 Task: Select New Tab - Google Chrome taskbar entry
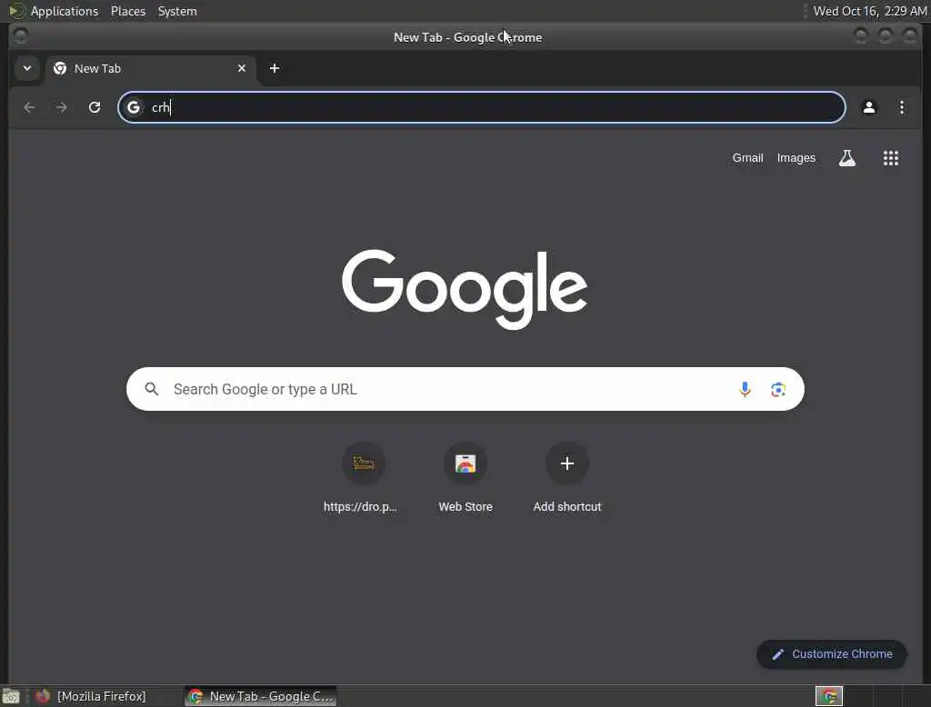[x=261, y=696]
